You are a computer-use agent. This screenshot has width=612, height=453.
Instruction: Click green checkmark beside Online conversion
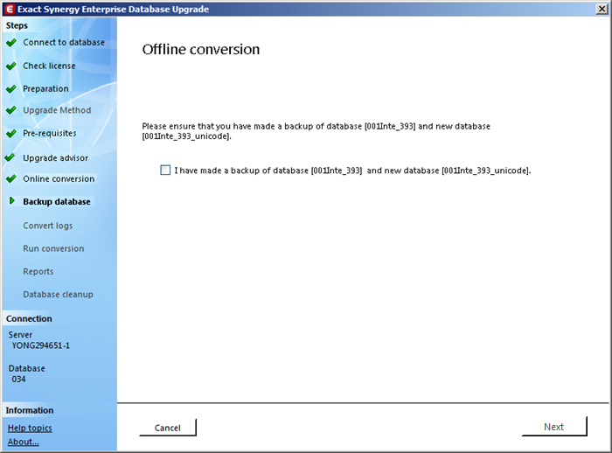click(11, 179)
